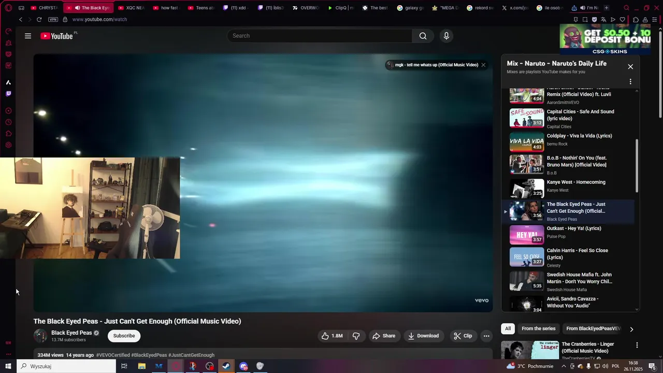
Task: Show hidden system tray icons
Action: tap(564, 366)
